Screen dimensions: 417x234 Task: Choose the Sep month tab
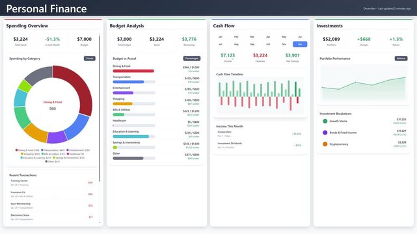tap(252, 44)
